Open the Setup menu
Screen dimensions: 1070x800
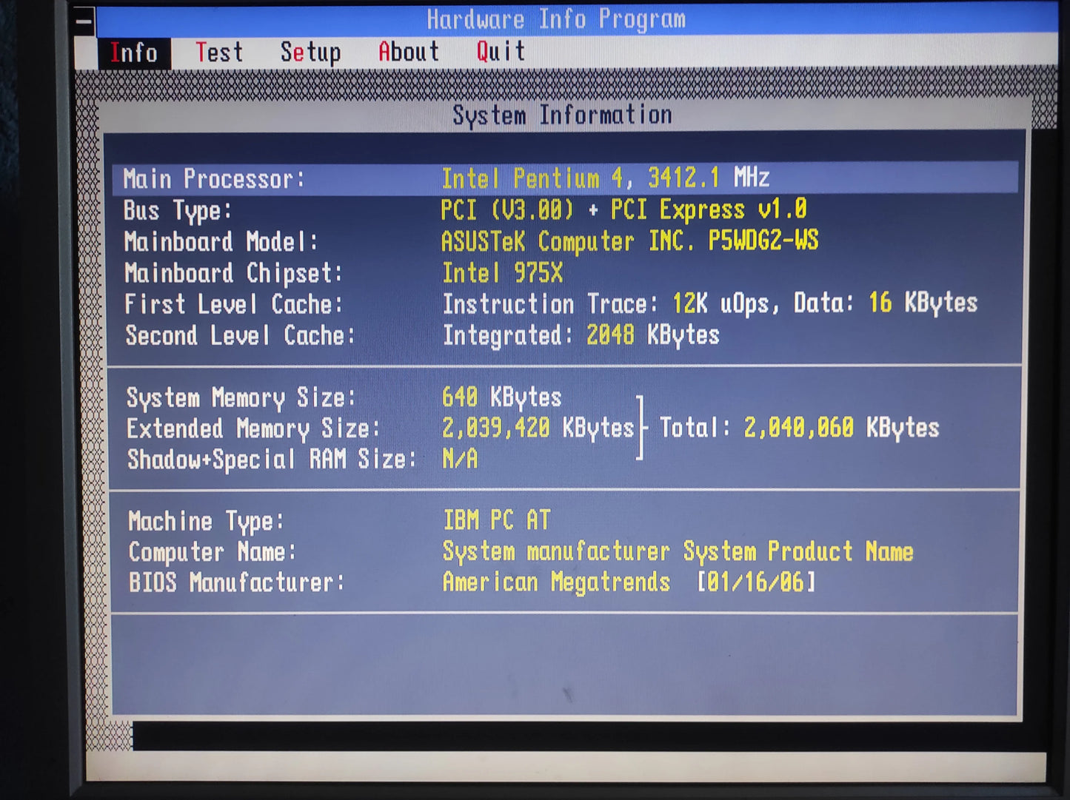point(310,53)
